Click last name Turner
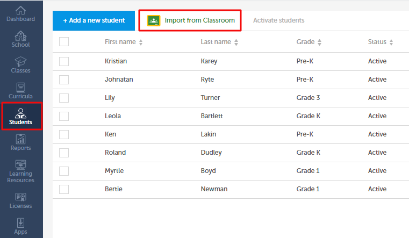 [210, 98]
